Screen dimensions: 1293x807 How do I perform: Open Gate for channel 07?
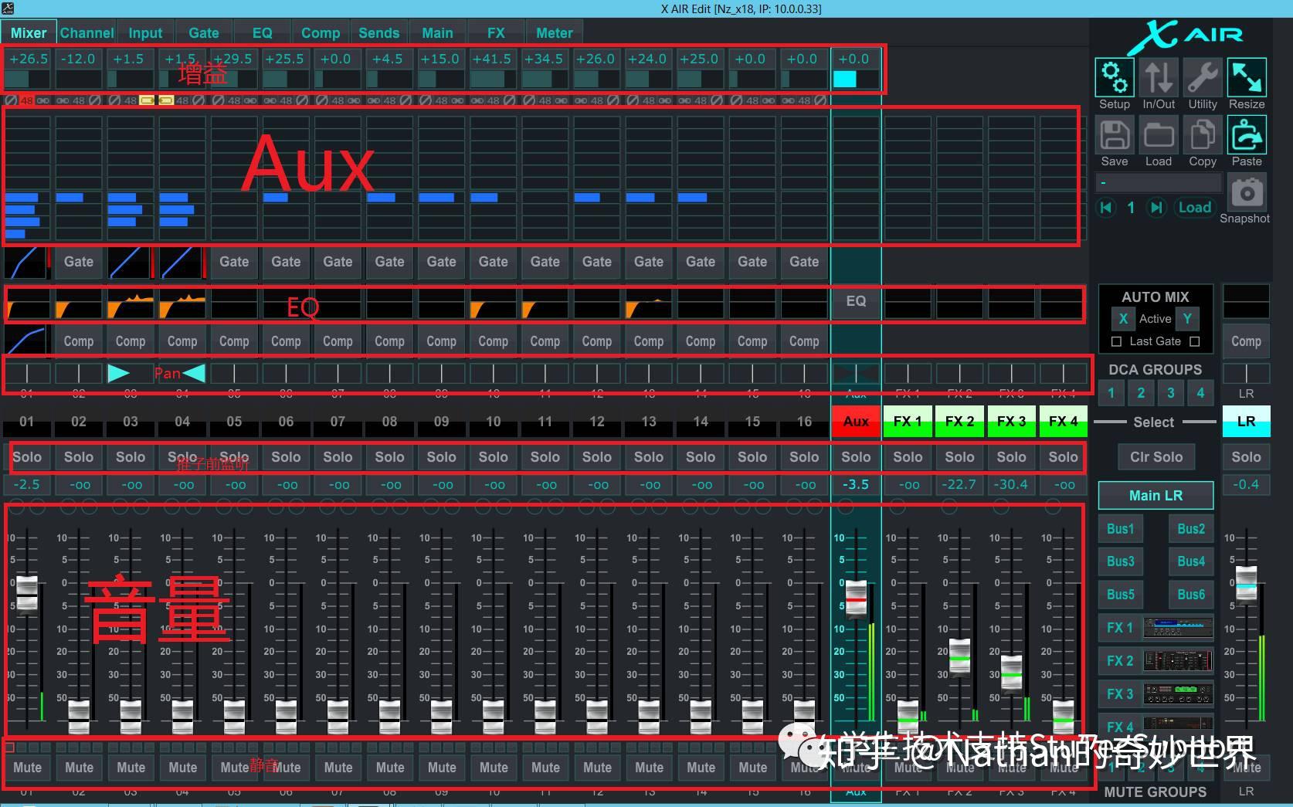[x=338, y=262]
